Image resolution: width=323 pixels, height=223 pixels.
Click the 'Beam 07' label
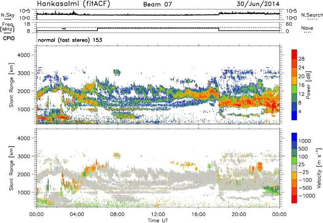[157, 4]
